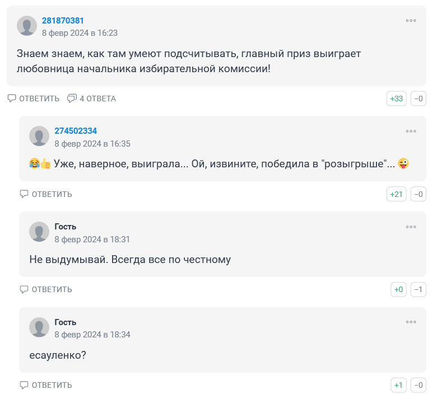Screen dimensions: 437x399
Task: Click "Ответить" under the "есауленко?" comment
Action: pyautogui.click(x=46, y=385)
